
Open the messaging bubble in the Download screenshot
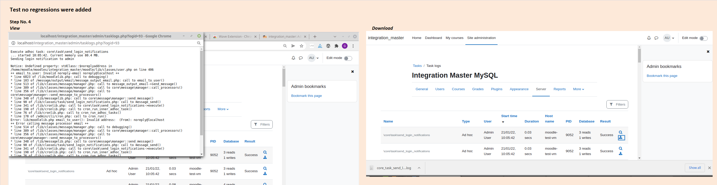point(656,38)
